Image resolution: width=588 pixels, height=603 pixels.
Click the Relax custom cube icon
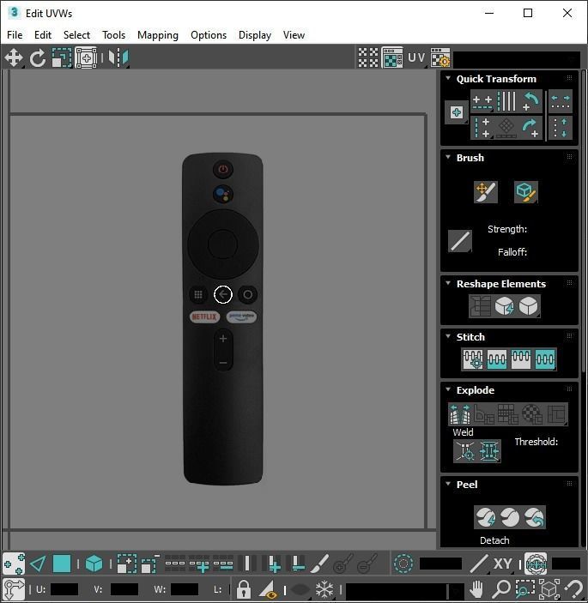[x=529, y=306]
